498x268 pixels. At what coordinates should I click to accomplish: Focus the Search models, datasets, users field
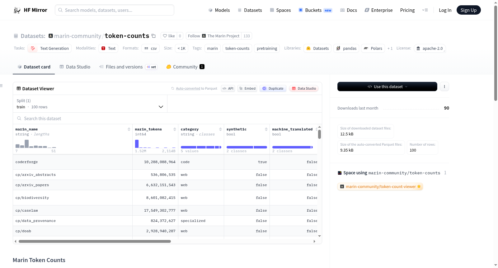tap(115, 10)
